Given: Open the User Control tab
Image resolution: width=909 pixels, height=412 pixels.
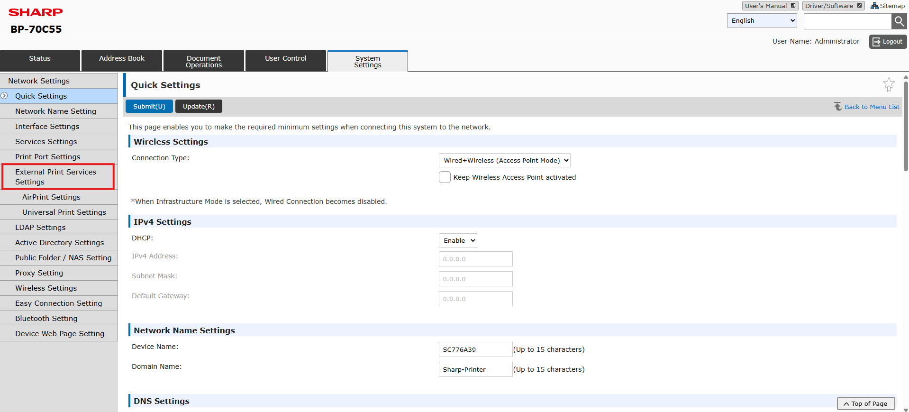Looking at the screenshot, I should [286, 60].
